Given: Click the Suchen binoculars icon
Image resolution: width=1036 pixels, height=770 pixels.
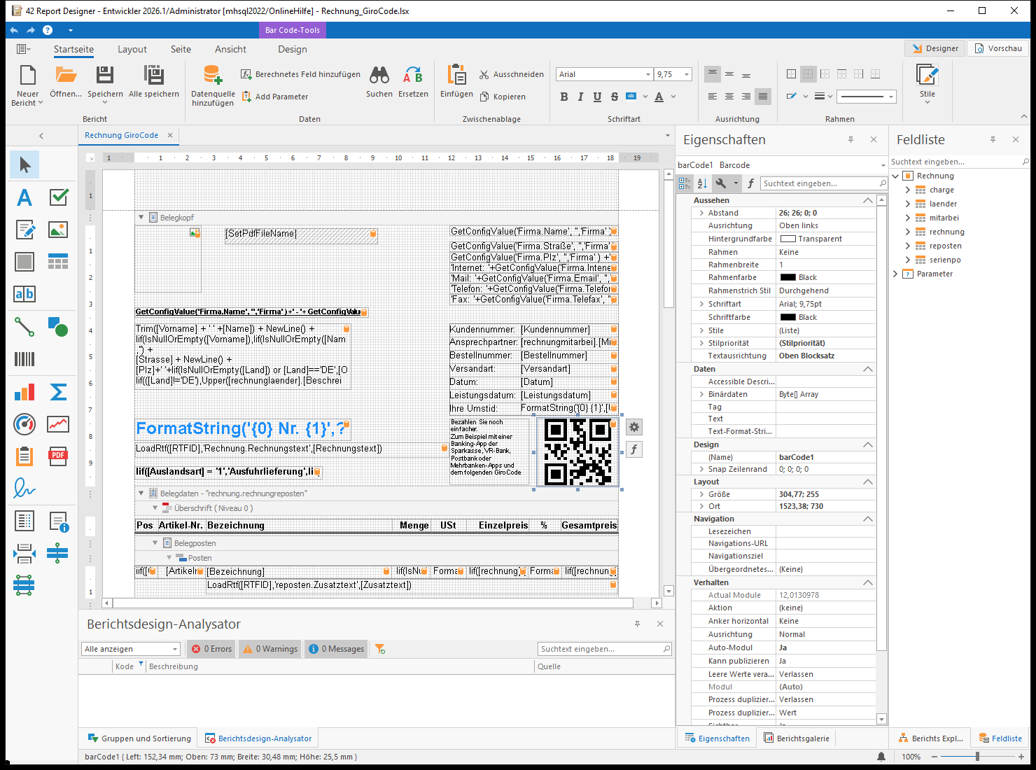Looking at the screenshot, I should (379, 76).
